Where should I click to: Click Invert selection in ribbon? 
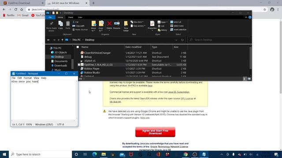[x=178, y=29]
